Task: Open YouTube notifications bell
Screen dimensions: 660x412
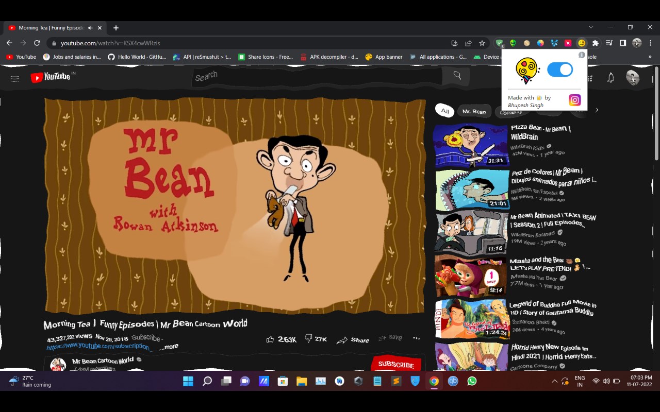Action: (610, 78)
